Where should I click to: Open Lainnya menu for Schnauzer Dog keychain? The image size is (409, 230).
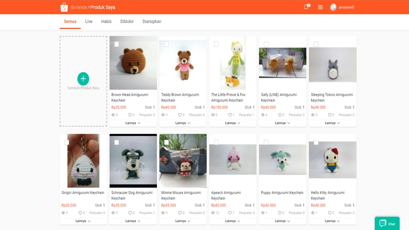tap(133, 221)
